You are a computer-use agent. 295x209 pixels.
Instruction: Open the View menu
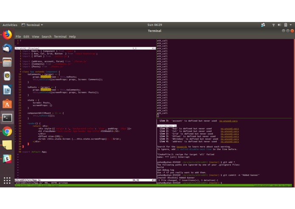pyautogui.click(x=35, y=36)
